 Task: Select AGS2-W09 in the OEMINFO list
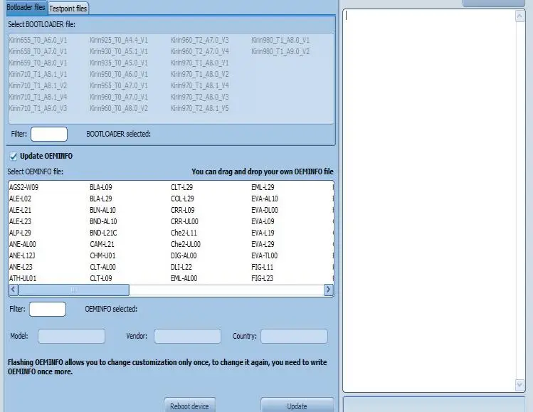[23, 187]
